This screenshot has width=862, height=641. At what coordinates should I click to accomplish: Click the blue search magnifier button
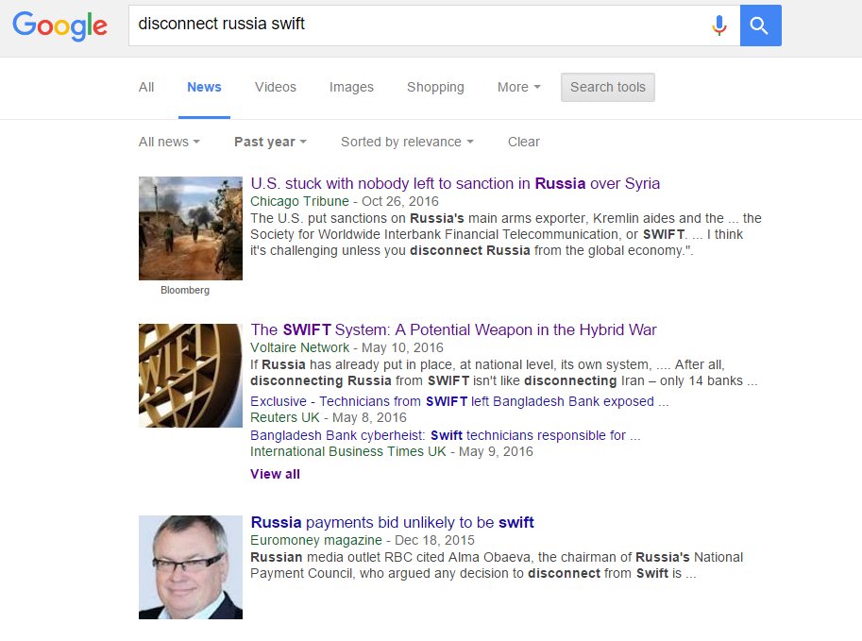(x=760, y=25)
